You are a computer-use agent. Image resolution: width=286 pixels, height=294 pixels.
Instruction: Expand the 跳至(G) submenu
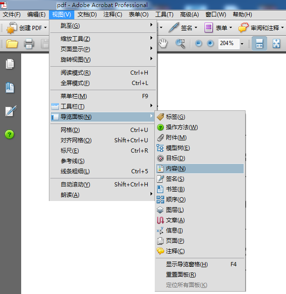tap(103, 25)
